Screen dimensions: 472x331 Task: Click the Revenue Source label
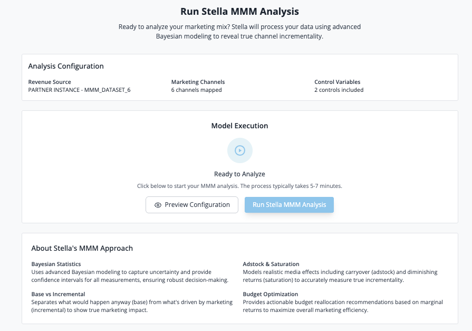(50, 82)
